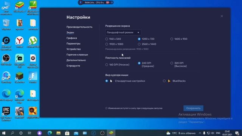Open Task View in taskbar
Viewport: 242px width, 136px height.
29,133
